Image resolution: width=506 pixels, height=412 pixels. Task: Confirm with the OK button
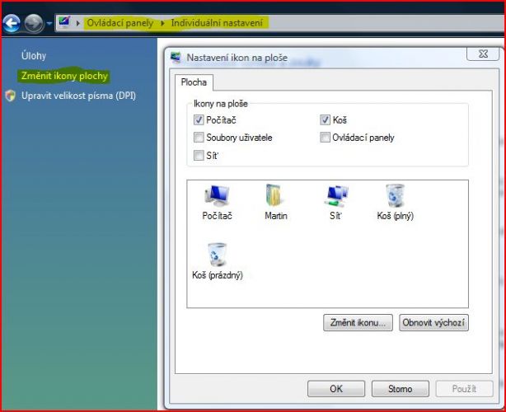(336, 389)
